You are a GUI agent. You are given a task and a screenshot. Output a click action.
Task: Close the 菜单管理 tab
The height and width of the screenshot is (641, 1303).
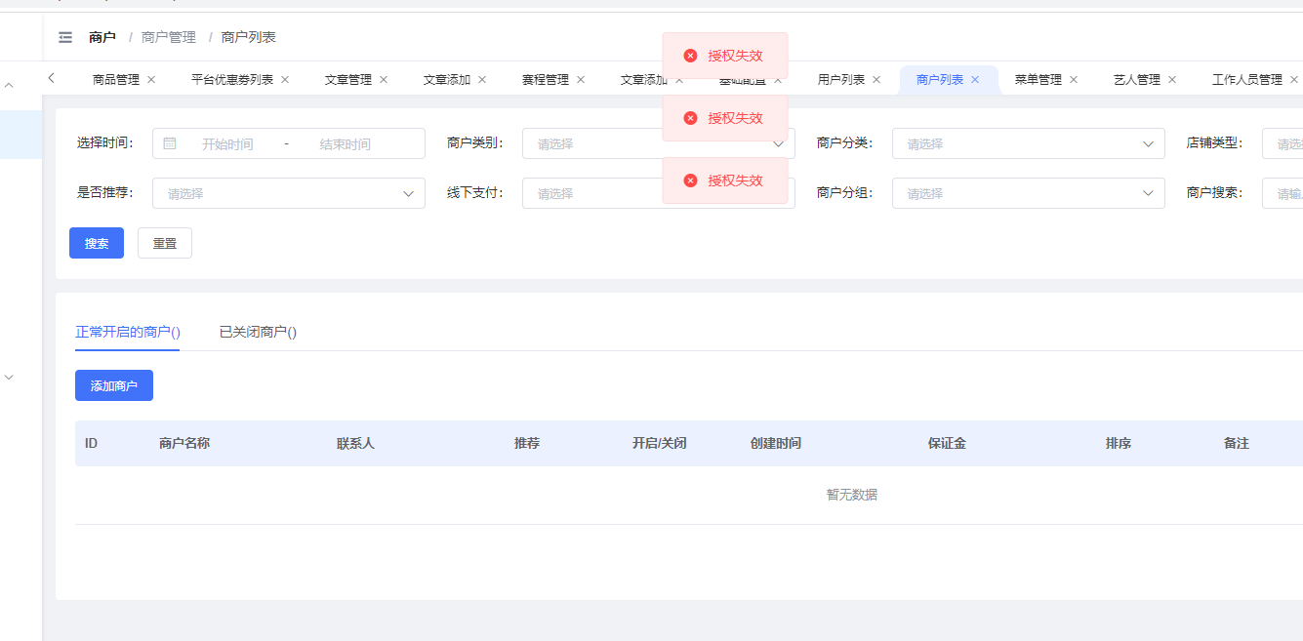coord(1074,80)
